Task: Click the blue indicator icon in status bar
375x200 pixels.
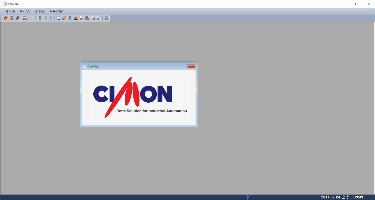Action: coord(250,197)
